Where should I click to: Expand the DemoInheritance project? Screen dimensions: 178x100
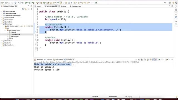(1, 13)
